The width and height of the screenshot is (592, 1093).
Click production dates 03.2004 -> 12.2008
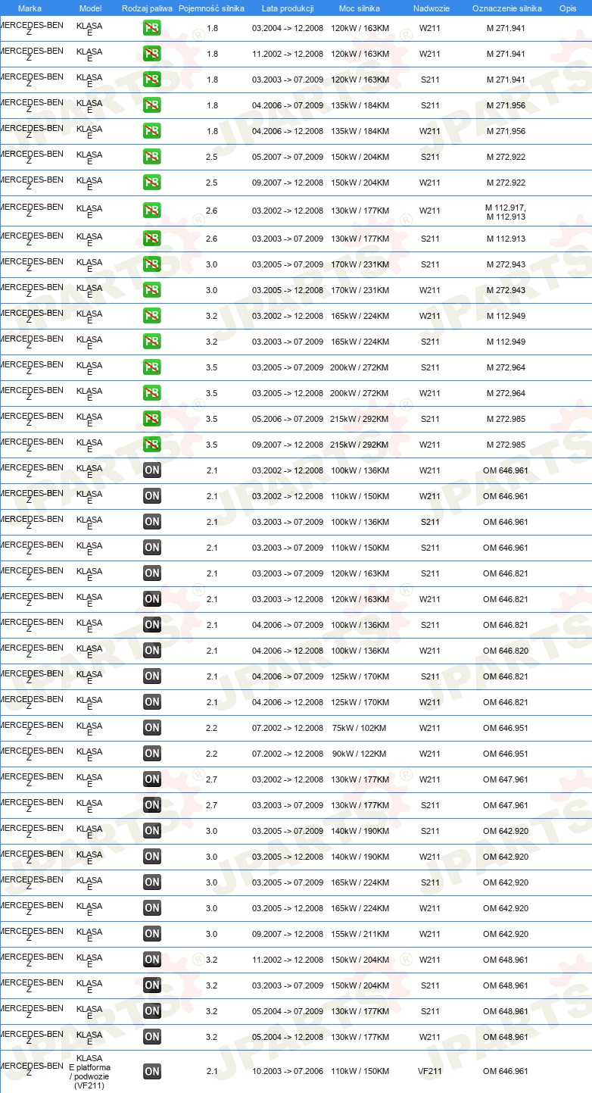(x=288, y=29)
